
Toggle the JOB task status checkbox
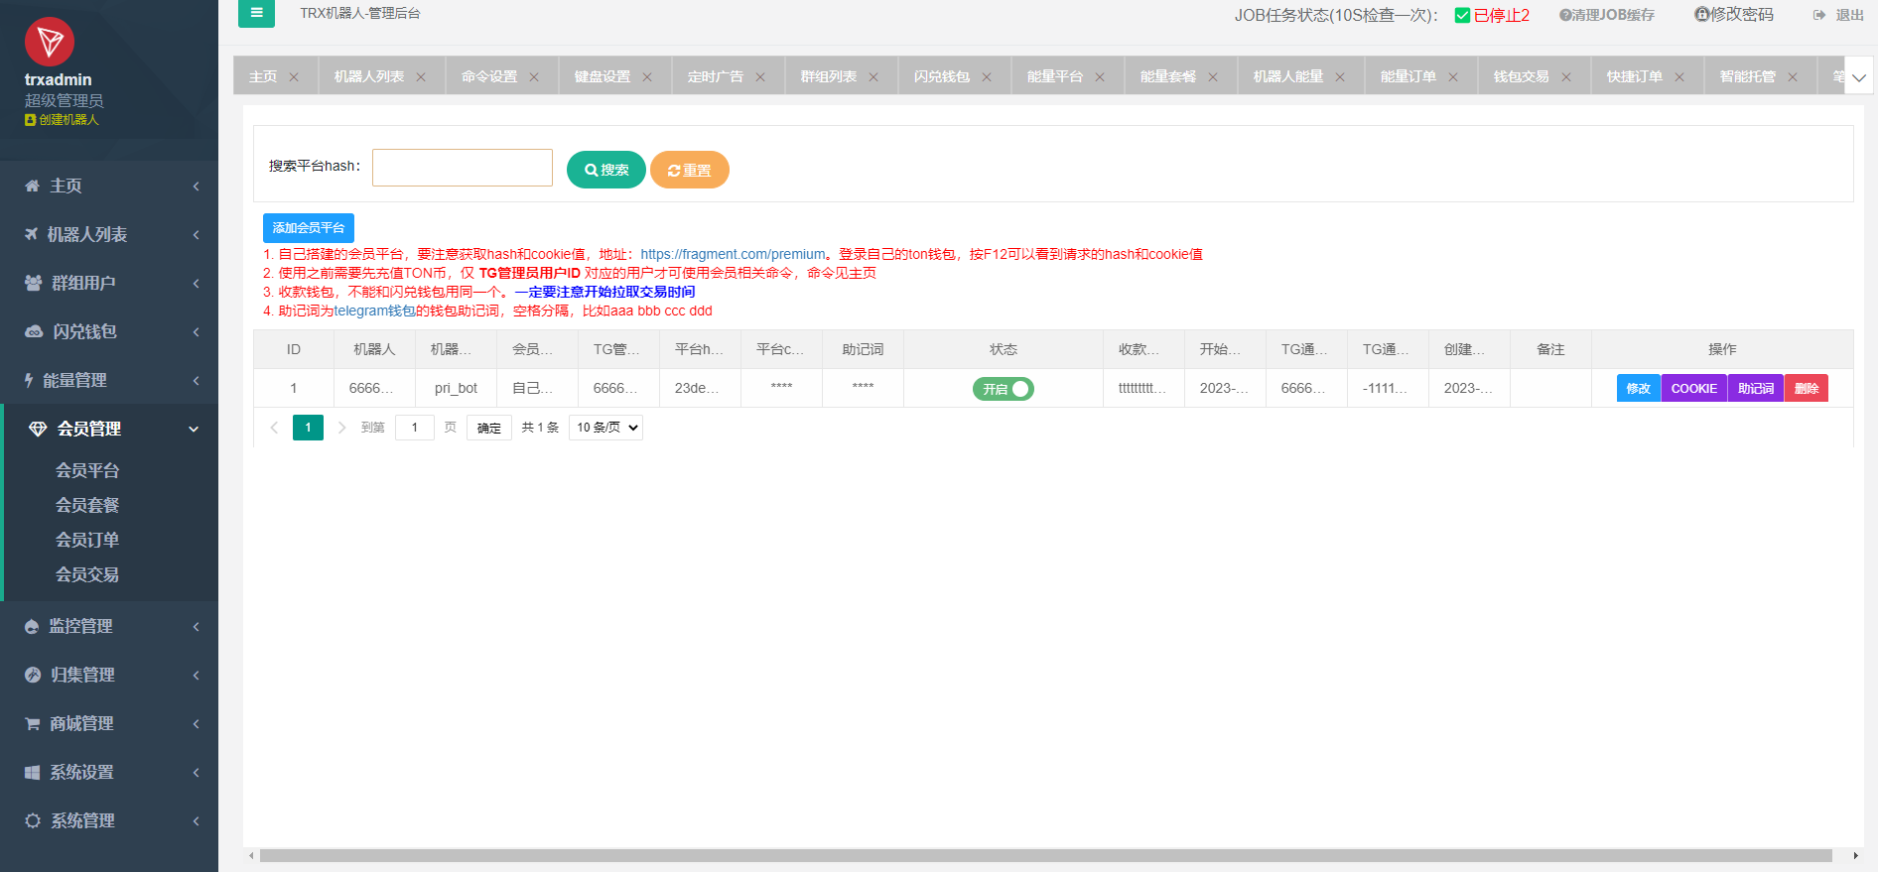[x=1462, y=15]
